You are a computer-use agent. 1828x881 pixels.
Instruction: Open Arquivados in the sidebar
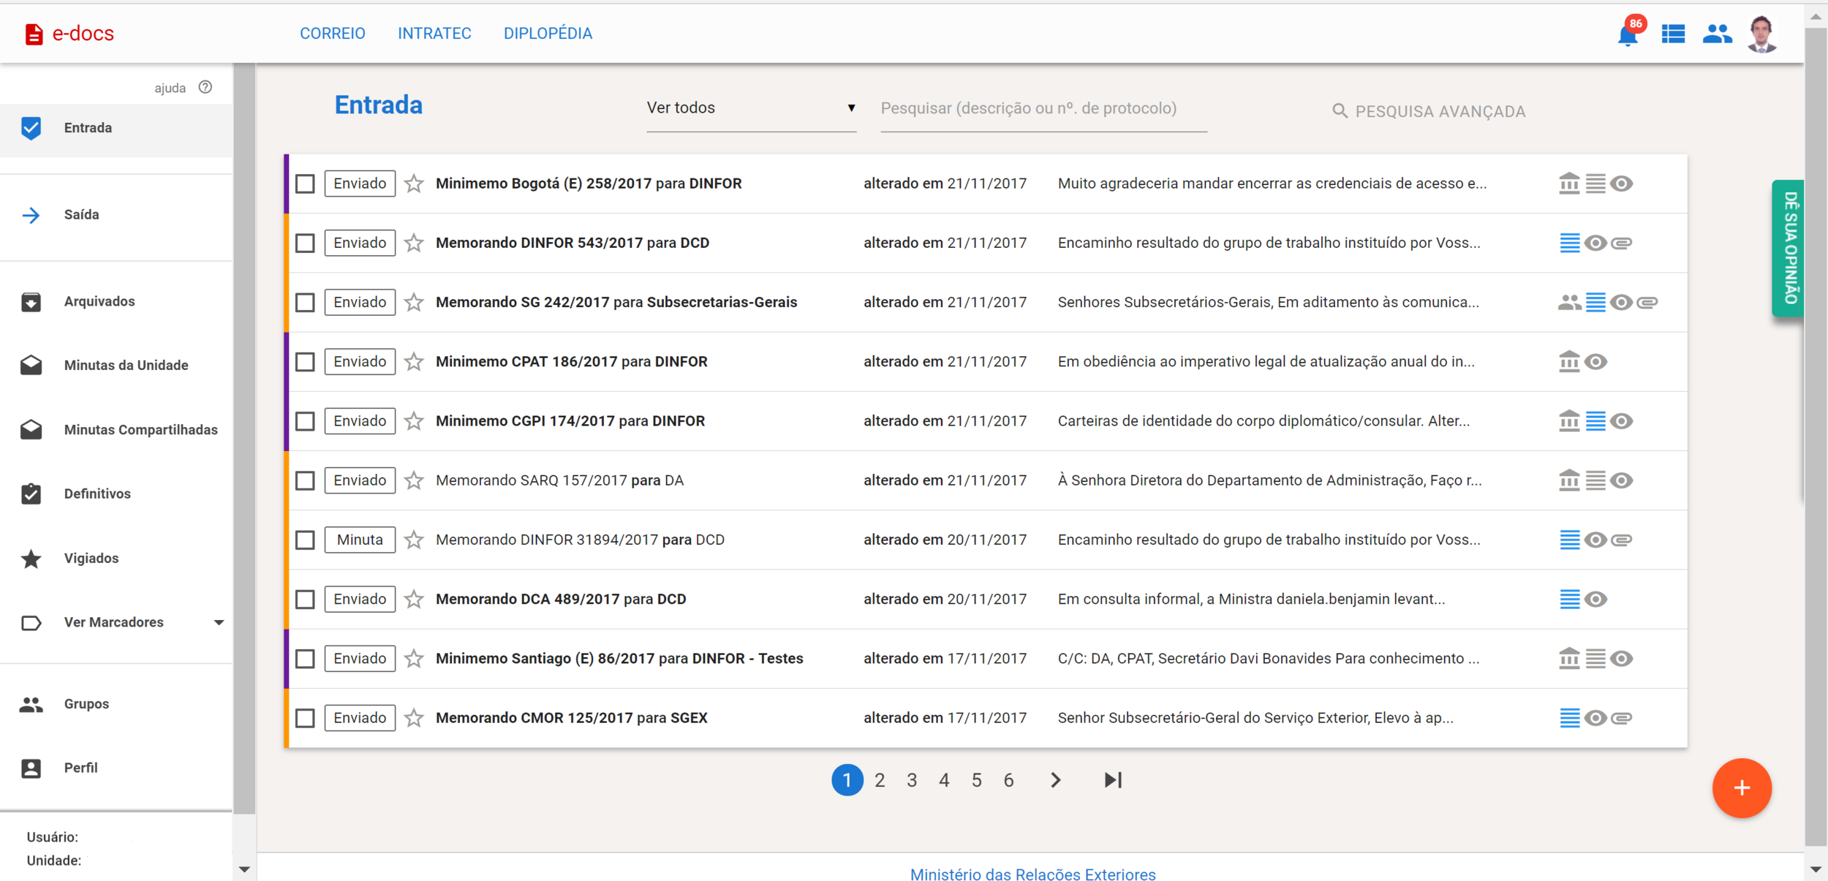[x=99, y=301]
